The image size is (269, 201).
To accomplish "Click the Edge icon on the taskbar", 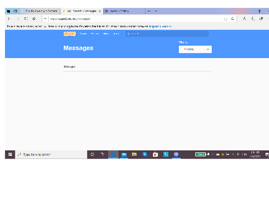I will point(113,155).
